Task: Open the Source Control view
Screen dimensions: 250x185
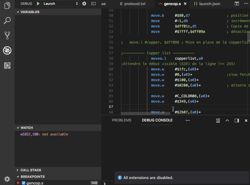Action: tap(7, 36)
